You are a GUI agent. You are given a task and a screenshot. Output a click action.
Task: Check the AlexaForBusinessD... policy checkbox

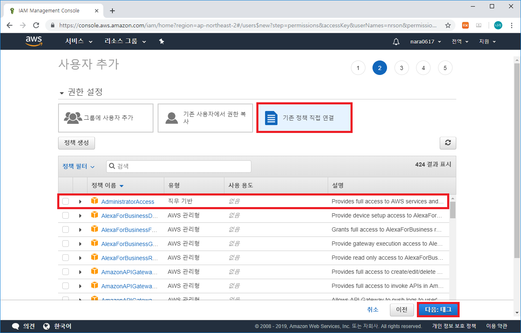(x=66, y=215)
